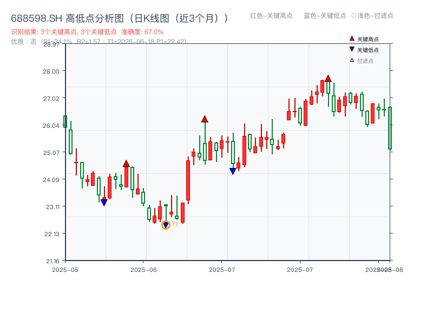The width and height of the screenshot is (433, 325).
Task: Click the 关键低点 legend triangle icon
Action: pyautogui.click(x=351, y=49)
